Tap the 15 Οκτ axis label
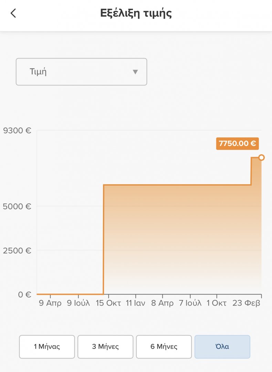This screenshot has width=272, height=372. point(108,303)
